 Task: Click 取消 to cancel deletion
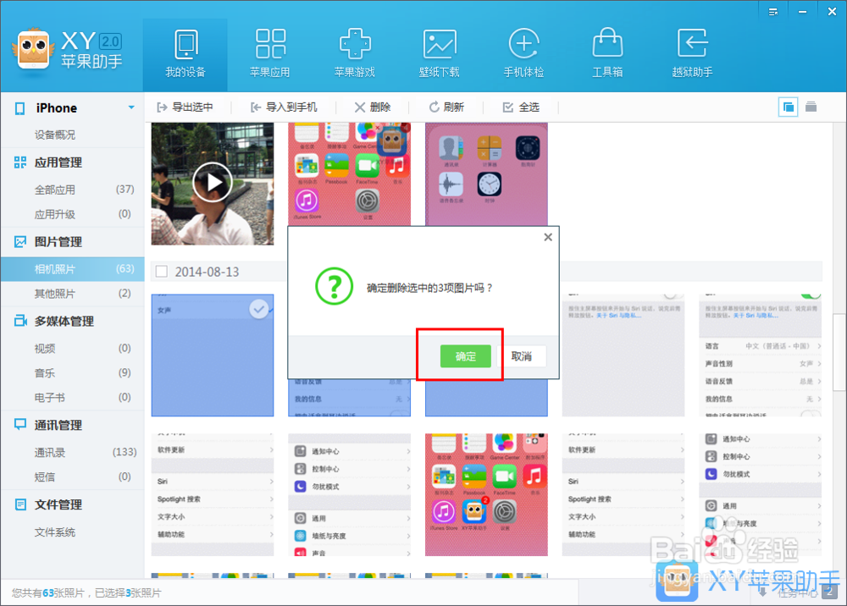[521, 356]
